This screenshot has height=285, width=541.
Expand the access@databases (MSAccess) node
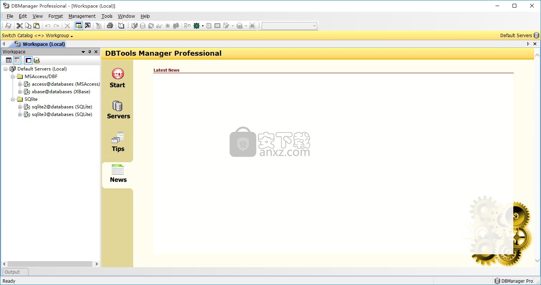coord(20,84)
